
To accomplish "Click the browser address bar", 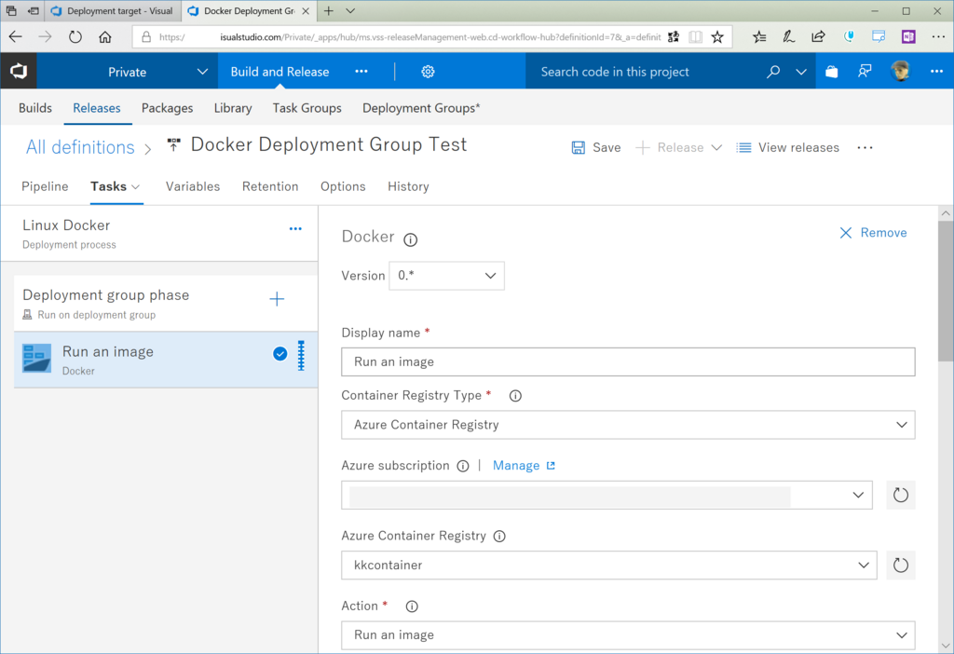I will 410,37.
